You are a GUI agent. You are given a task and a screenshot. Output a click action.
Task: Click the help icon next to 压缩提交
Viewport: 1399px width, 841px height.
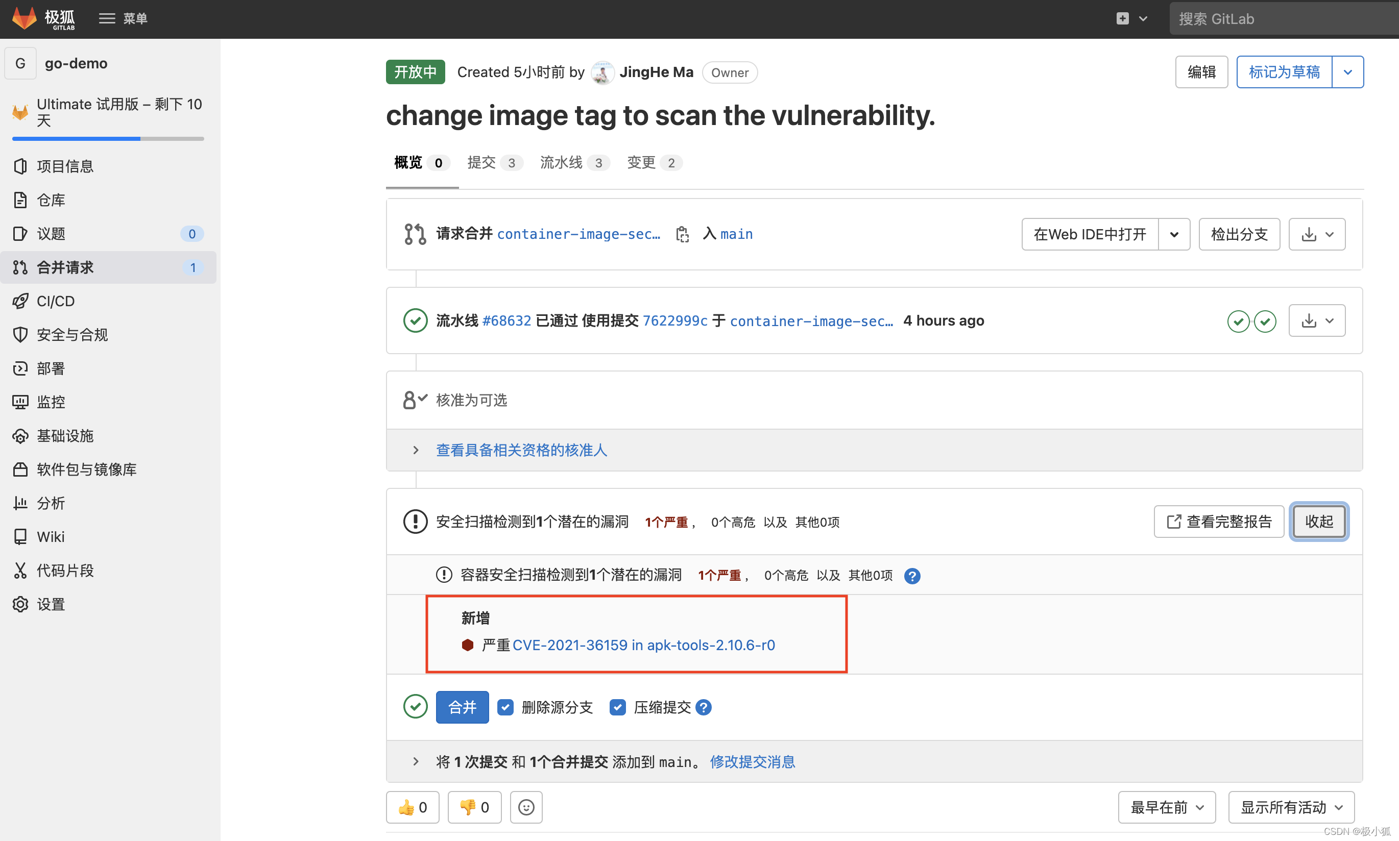point(704,707)
